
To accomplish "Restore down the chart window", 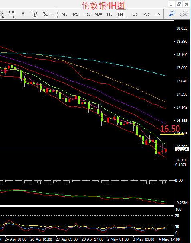I will 179,4.
